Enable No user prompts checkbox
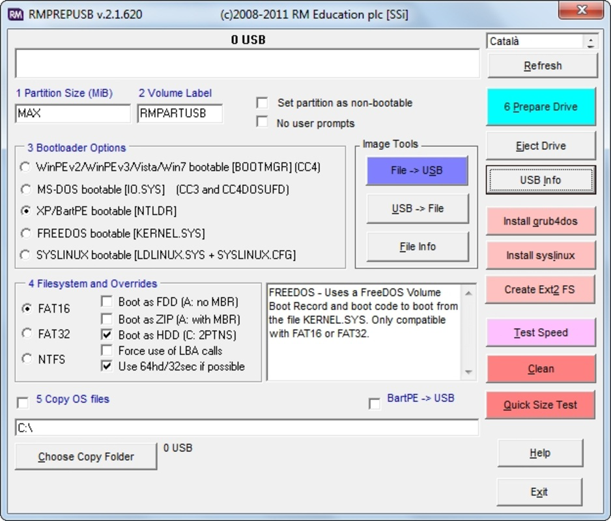 pyautogui.click(x=263, y=122)
